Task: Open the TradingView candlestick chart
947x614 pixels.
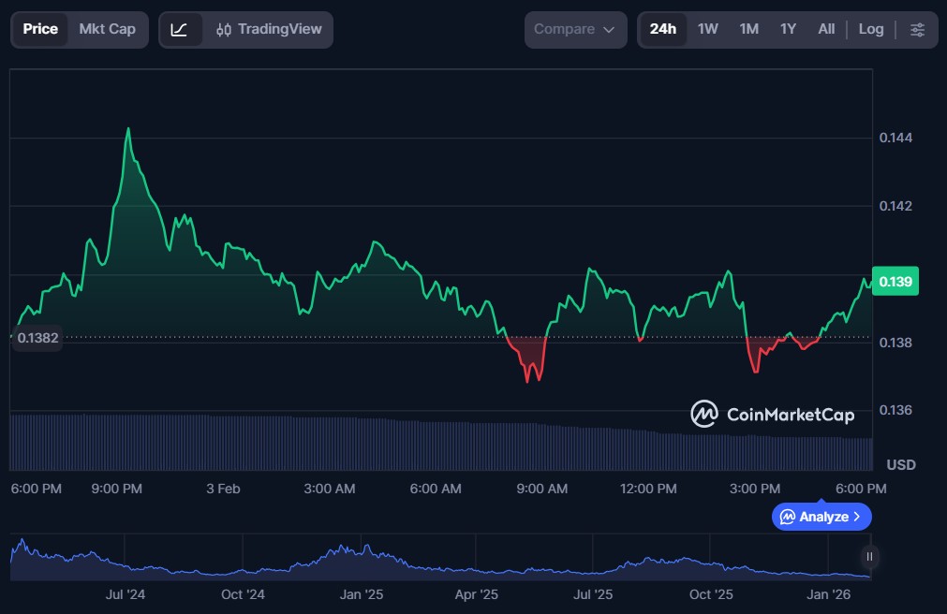Action: [x=268, y=30]
